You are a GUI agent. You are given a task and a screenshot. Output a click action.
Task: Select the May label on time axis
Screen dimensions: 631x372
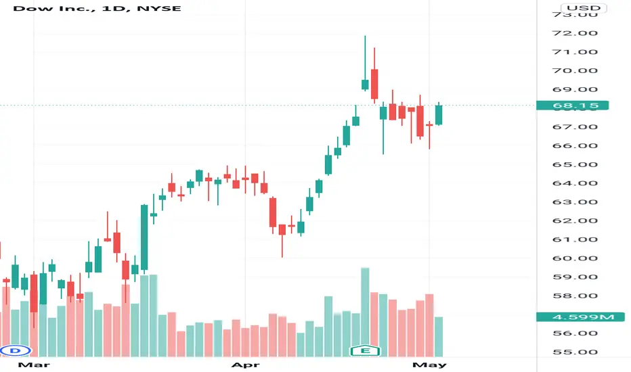coord(429,365)
